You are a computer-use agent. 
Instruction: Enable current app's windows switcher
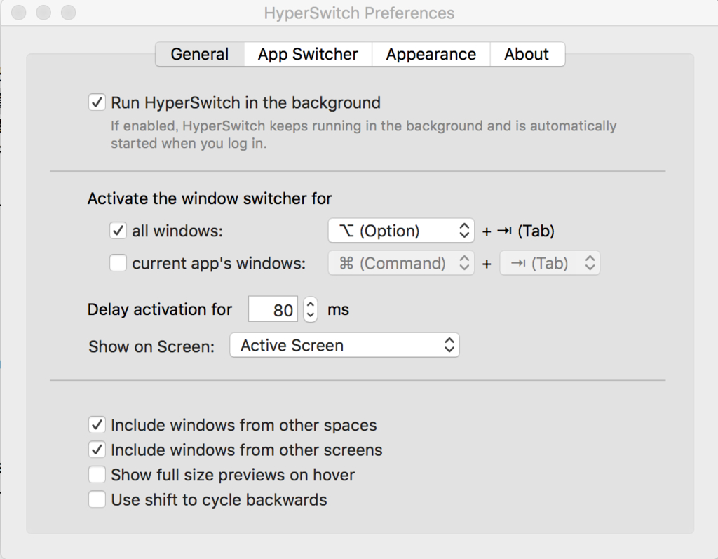tap(118, 264)
